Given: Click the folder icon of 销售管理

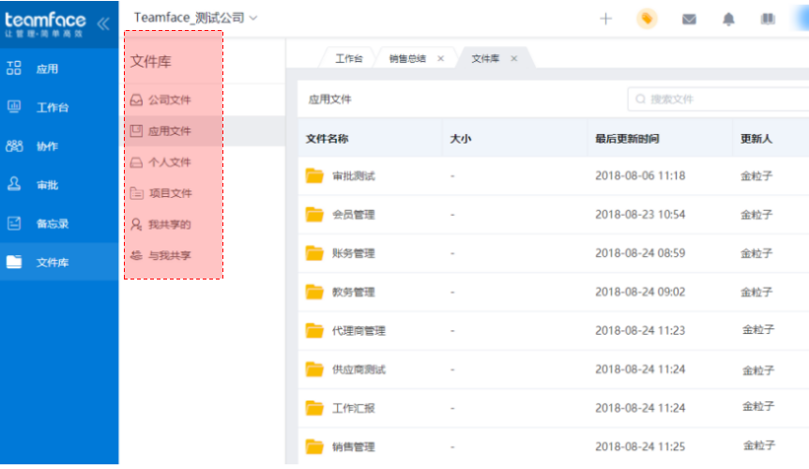Looking at the screenshot, I should (314, 446).
